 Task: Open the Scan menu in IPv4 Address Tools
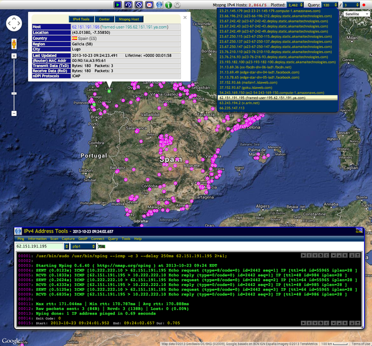(x=54, y=239)
